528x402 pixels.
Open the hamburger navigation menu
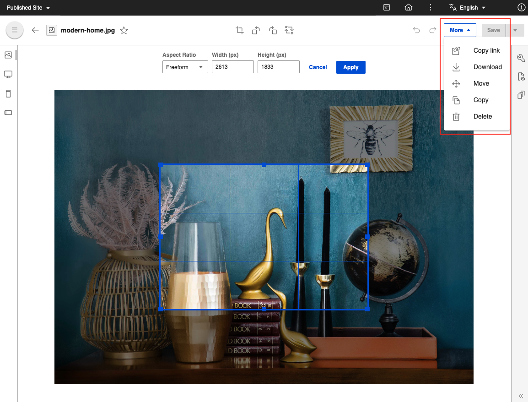[15, 30]
